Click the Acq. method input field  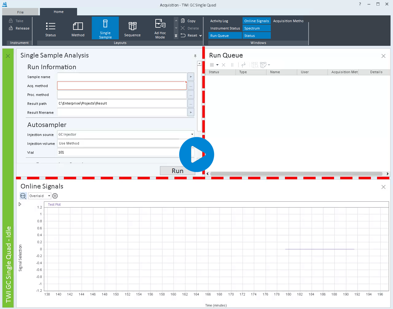point(122,86)
